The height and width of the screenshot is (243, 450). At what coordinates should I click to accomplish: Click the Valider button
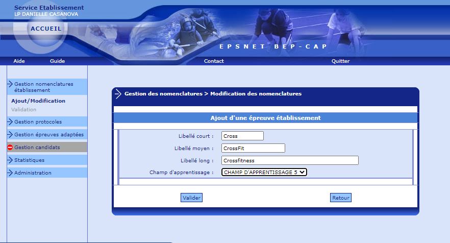[191, 198]
